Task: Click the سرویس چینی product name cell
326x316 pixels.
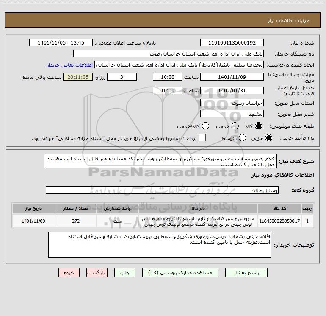Action: (198, 221)
